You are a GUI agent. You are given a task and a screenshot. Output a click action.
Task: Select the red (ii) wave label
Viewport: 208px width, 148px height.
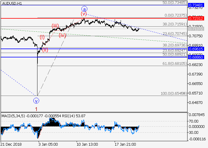point(45,50)
